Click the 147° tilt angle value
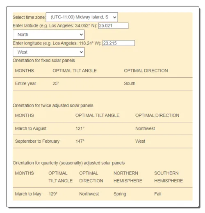The width and height of the screenshot is (205, 213). [80, 141]
